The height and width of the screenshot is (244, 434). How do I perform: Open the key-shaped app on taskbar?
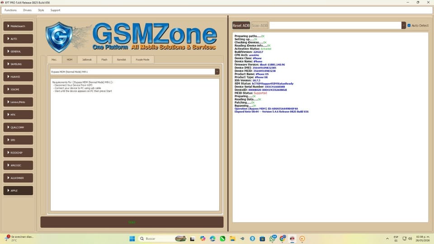click(x=242, y=239)
